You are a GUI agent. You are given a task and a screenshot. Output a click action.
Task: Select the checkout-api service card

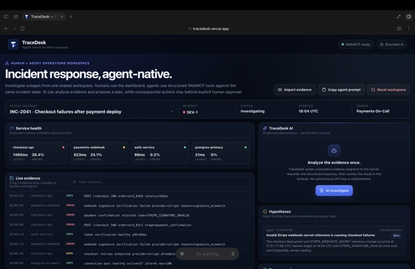[x=39, y=153]
